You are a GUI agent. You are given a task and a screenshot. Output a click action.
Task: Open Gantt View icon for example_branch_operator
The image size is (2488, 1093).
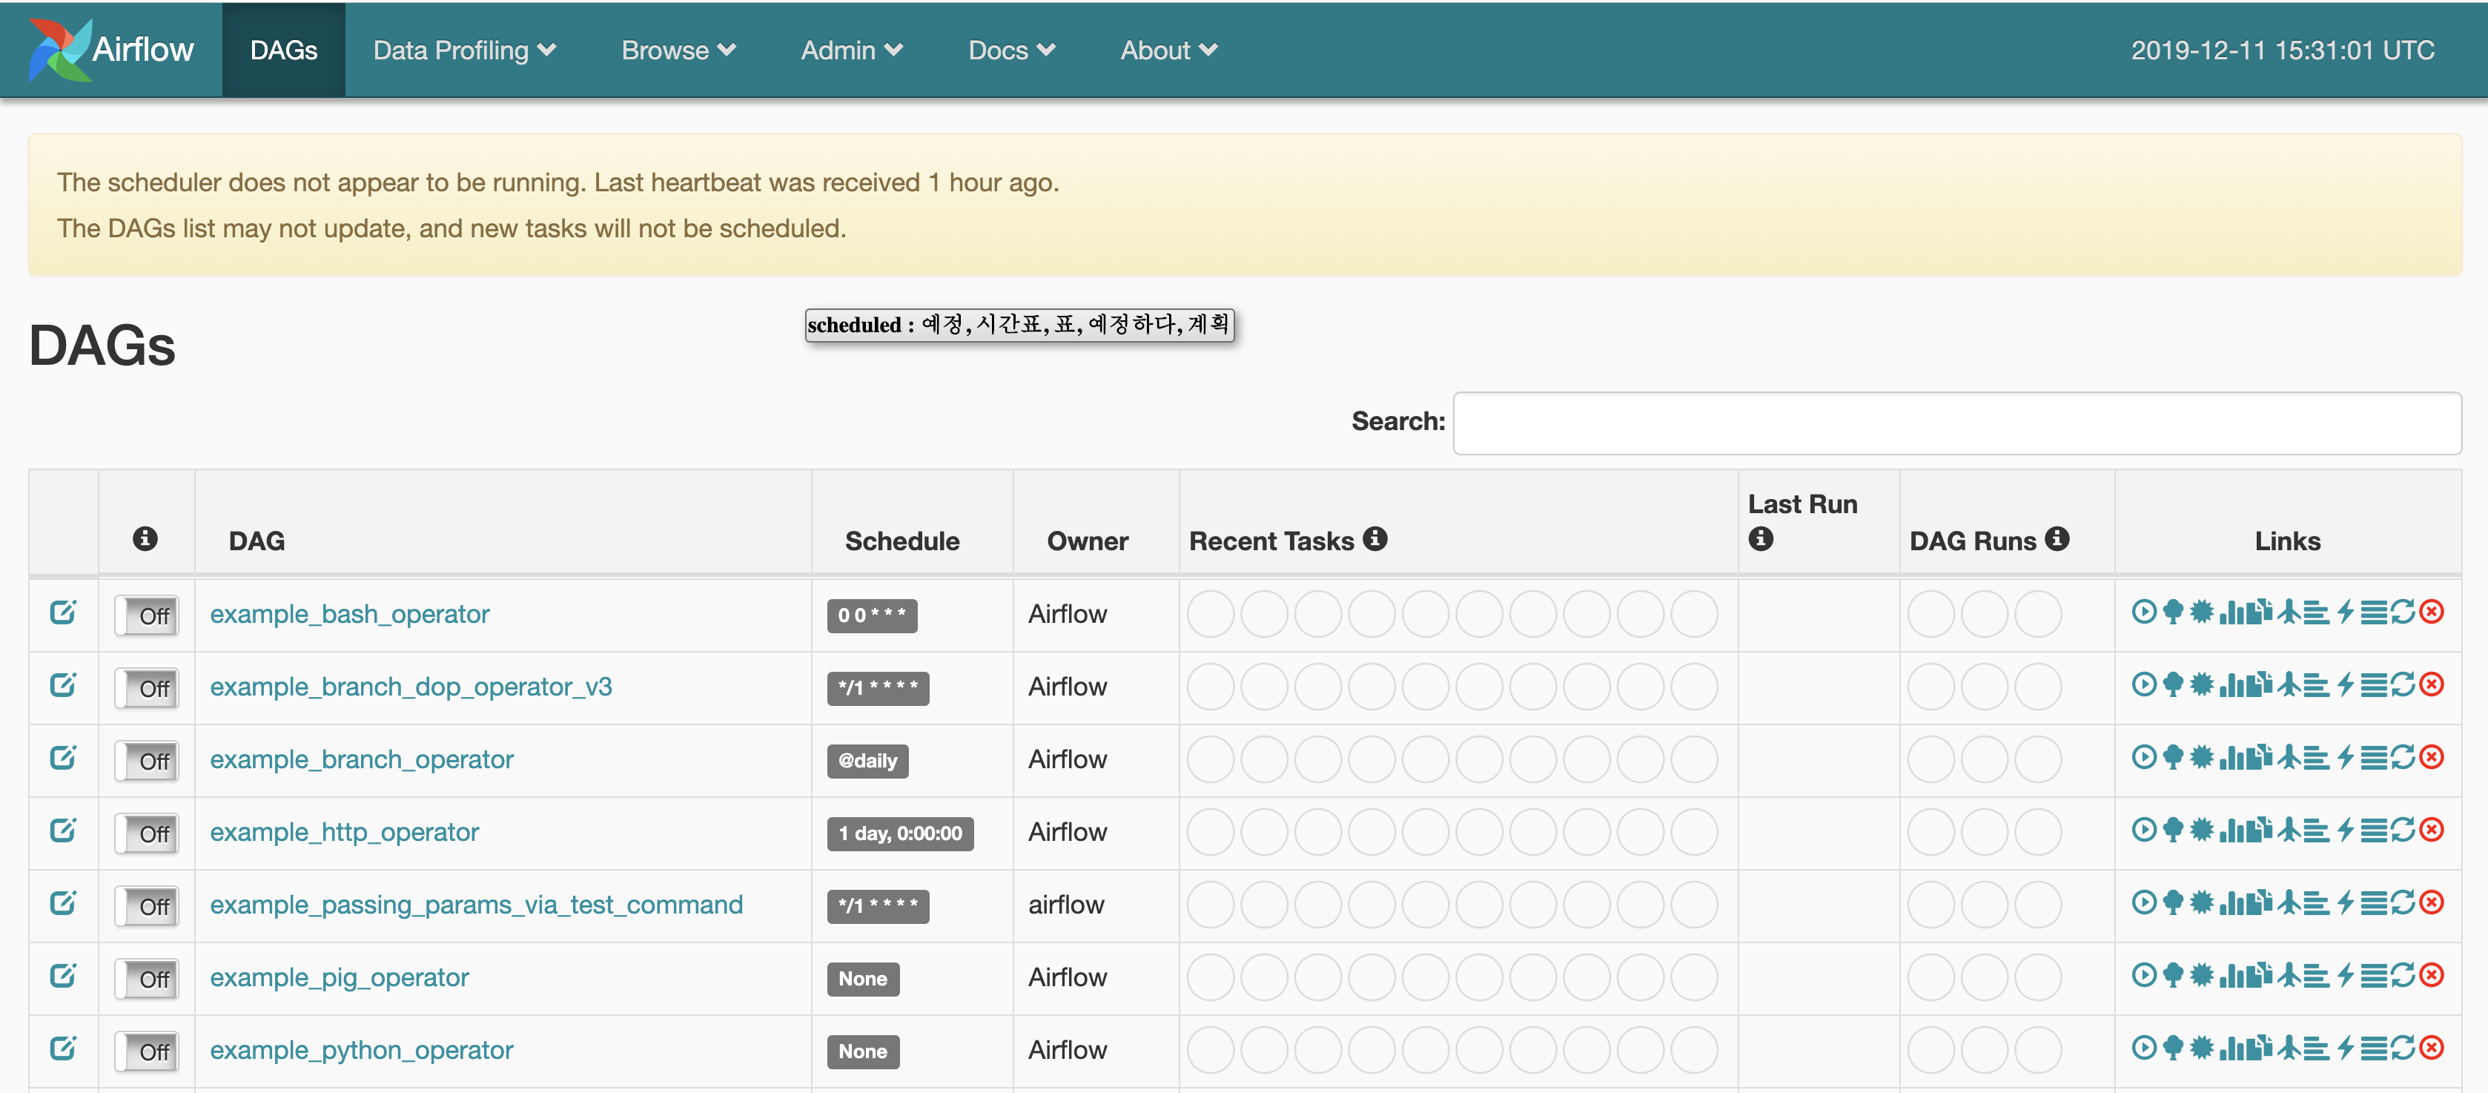pos(2316,756)
